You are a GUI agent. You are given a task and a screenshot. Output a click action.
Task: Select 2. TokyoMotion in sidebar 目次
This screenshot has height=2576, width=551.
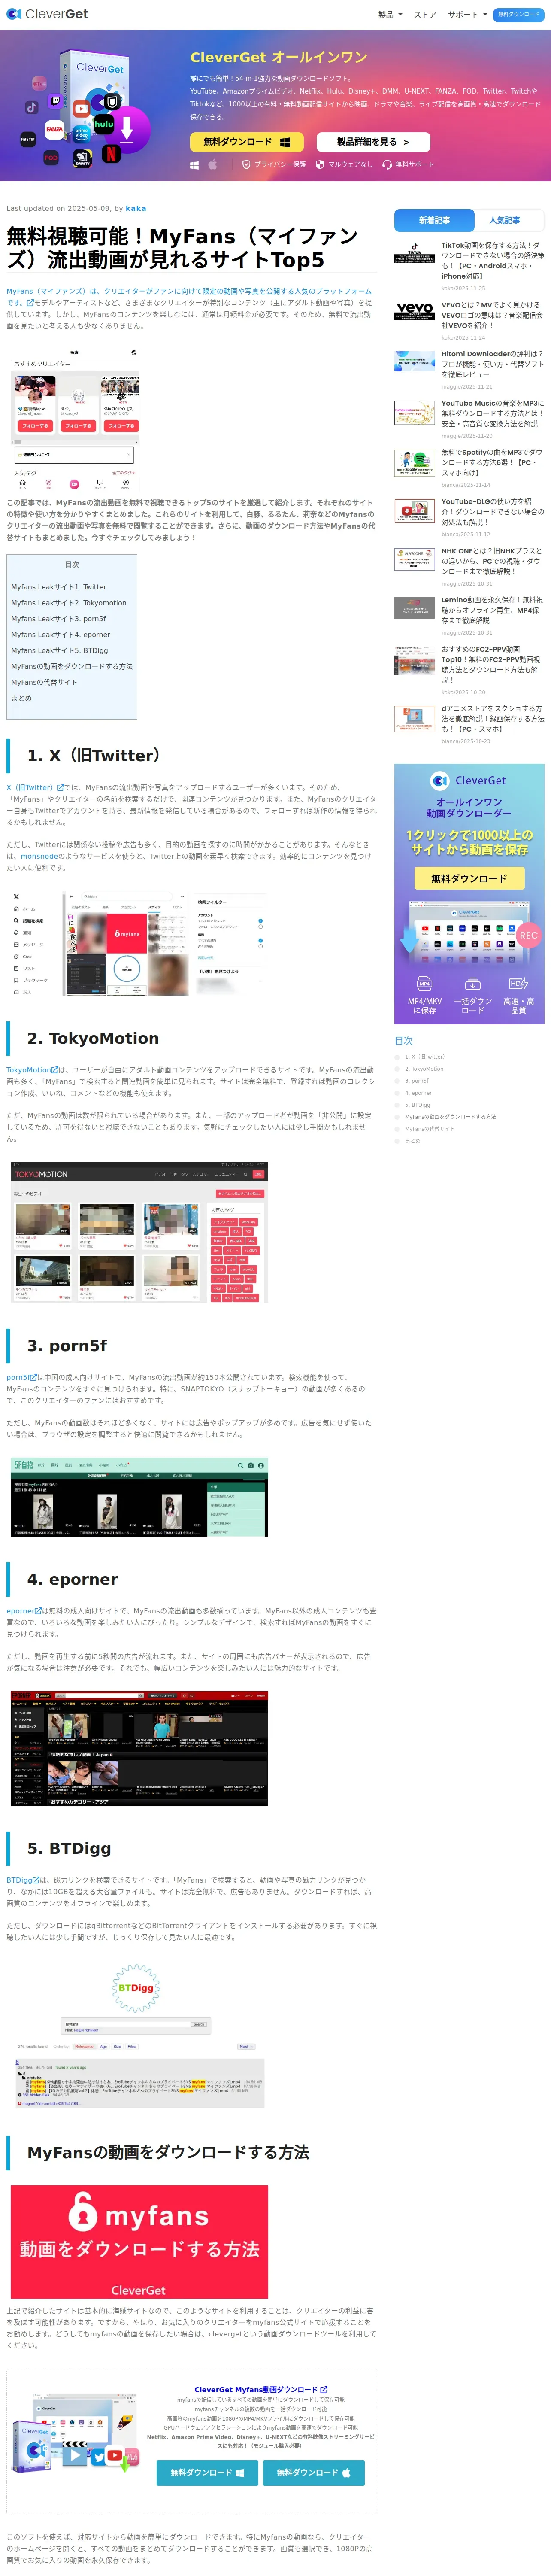[424, 1069]
